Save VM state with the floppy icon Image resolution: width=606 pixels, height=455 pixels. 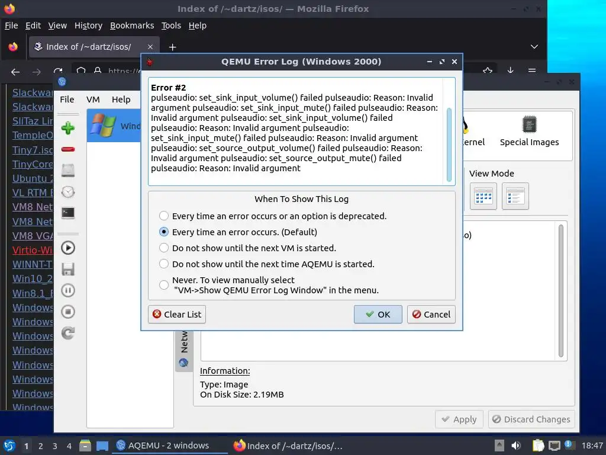(x=68, y=270)
